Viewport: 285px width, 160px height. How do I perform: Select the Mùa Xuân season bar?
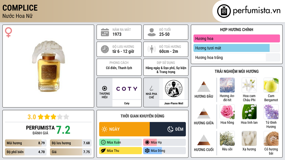(120, 142)
